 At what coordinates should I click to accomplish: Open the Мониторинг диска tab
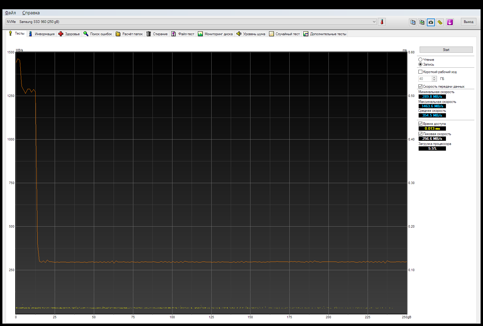215,34
